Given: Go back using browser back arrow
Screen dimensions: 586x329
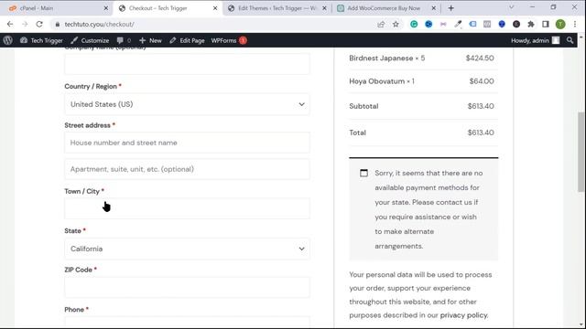Looking at the screenshot, I should [10, 25].
